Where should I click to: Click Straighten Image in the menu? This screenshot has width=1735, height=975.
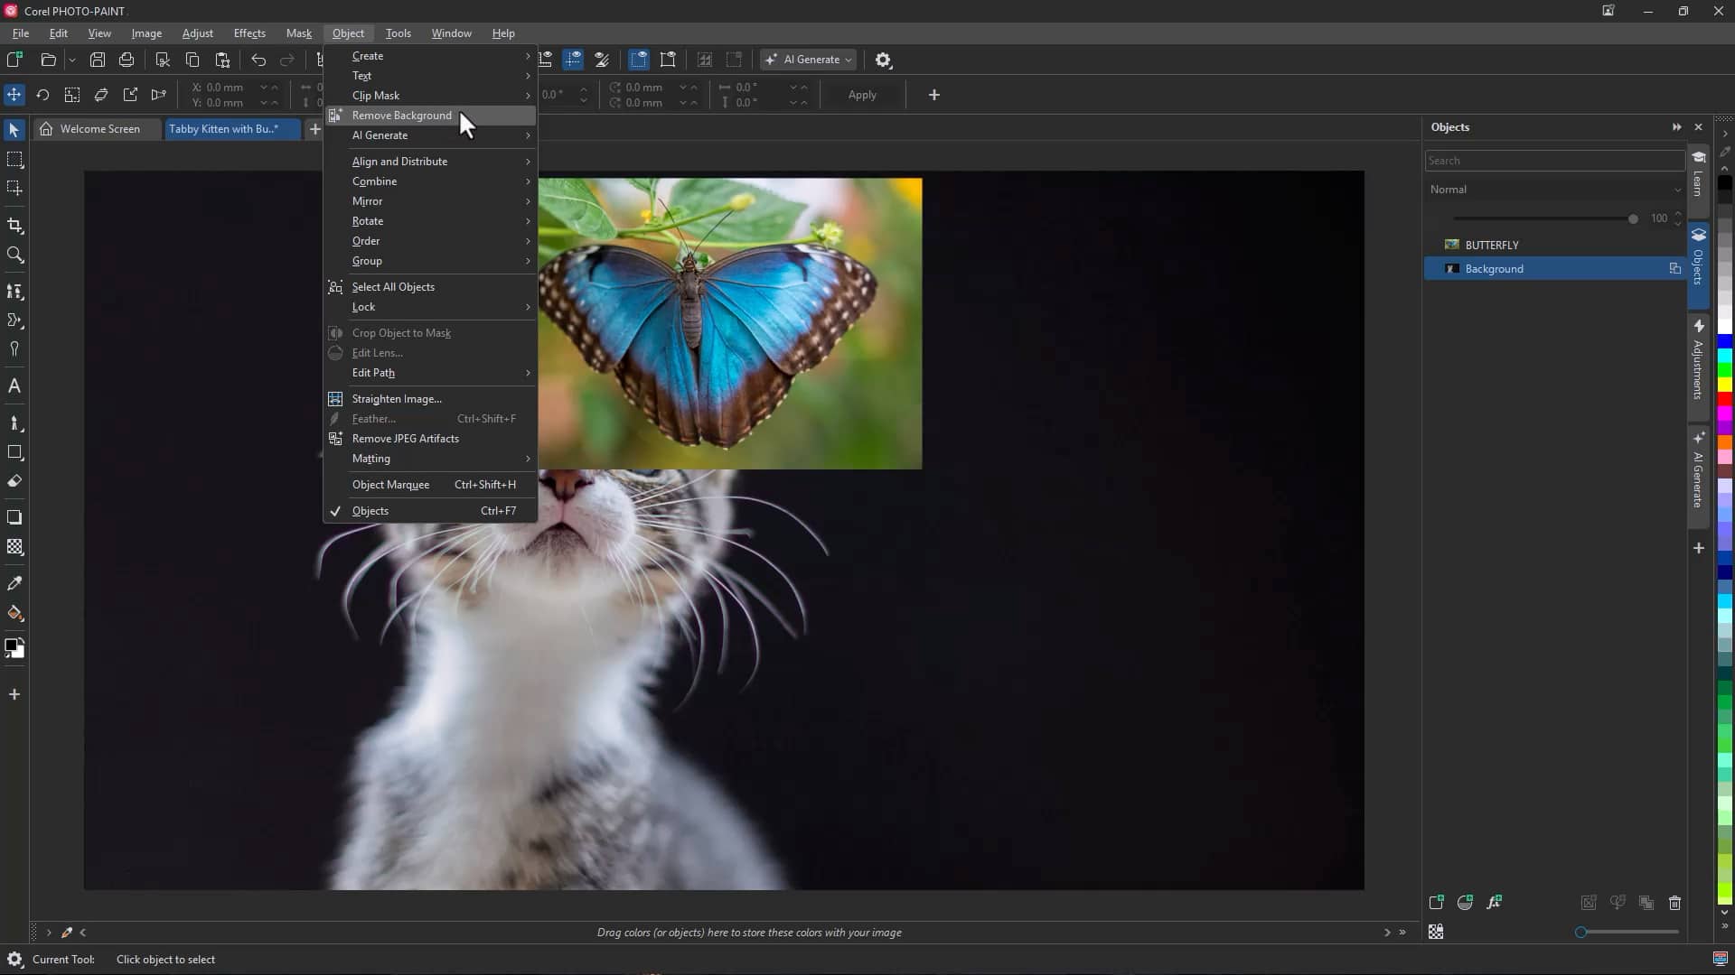[396, 398]
